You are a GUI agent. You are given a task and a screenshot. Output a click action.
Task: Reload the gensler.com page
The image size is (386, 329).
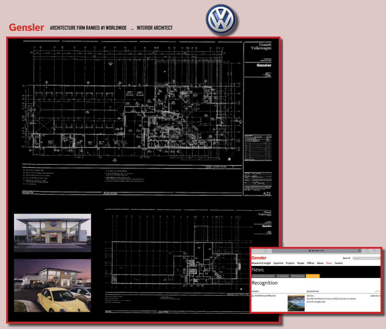click(x=359, y=250)
